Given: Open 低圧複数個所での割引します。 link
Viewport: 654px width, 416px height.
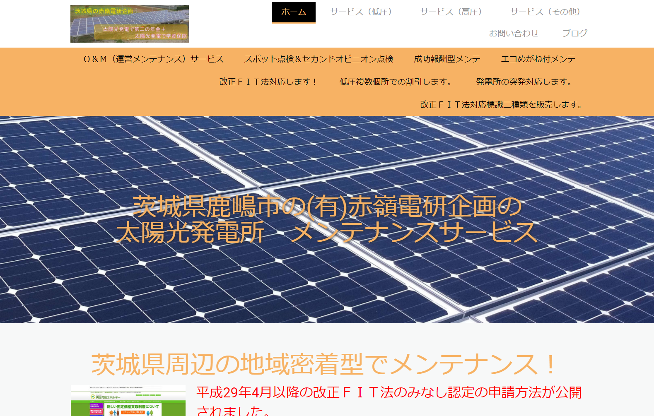Looking at the screenshot, I should [397, 82].
